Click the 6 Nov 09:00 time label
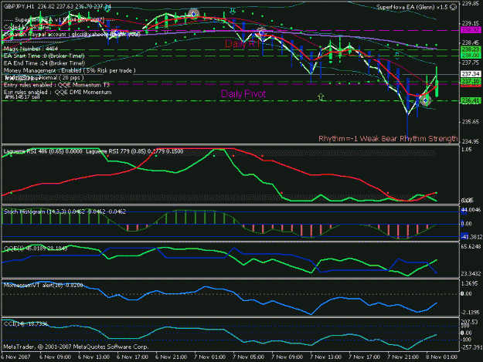The width and height of the screenshot is (483, 362). (x=55, y=357)
